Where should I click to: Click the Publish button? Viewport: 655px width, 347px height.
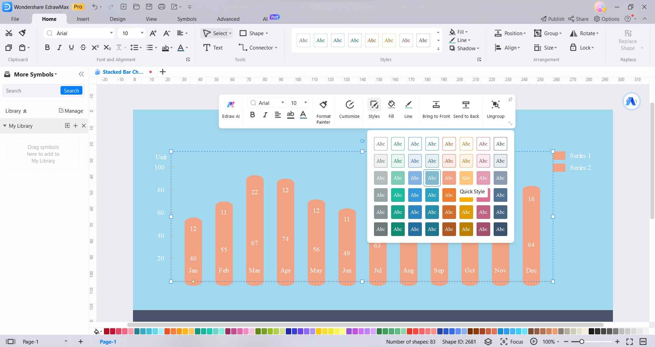[x=552, y=19]
